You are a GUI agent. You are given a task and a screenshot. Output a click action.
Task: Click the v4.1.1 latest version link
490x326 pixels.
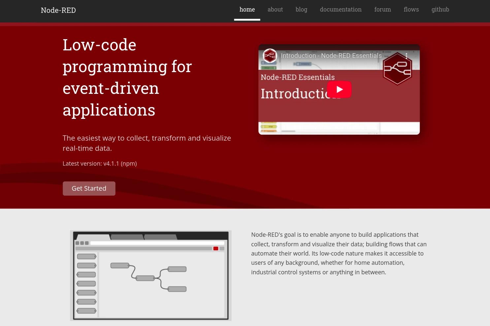point(111,163)
